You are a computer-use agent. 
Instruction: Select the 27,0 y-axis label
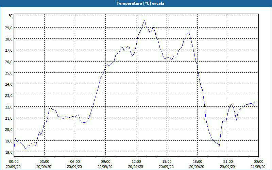(9, 50)
